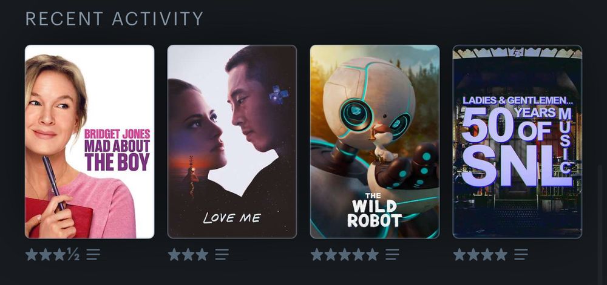Screen dimensions: 607x285
Task: Open the review icon under Love Me poster
Action: [222, 255]
